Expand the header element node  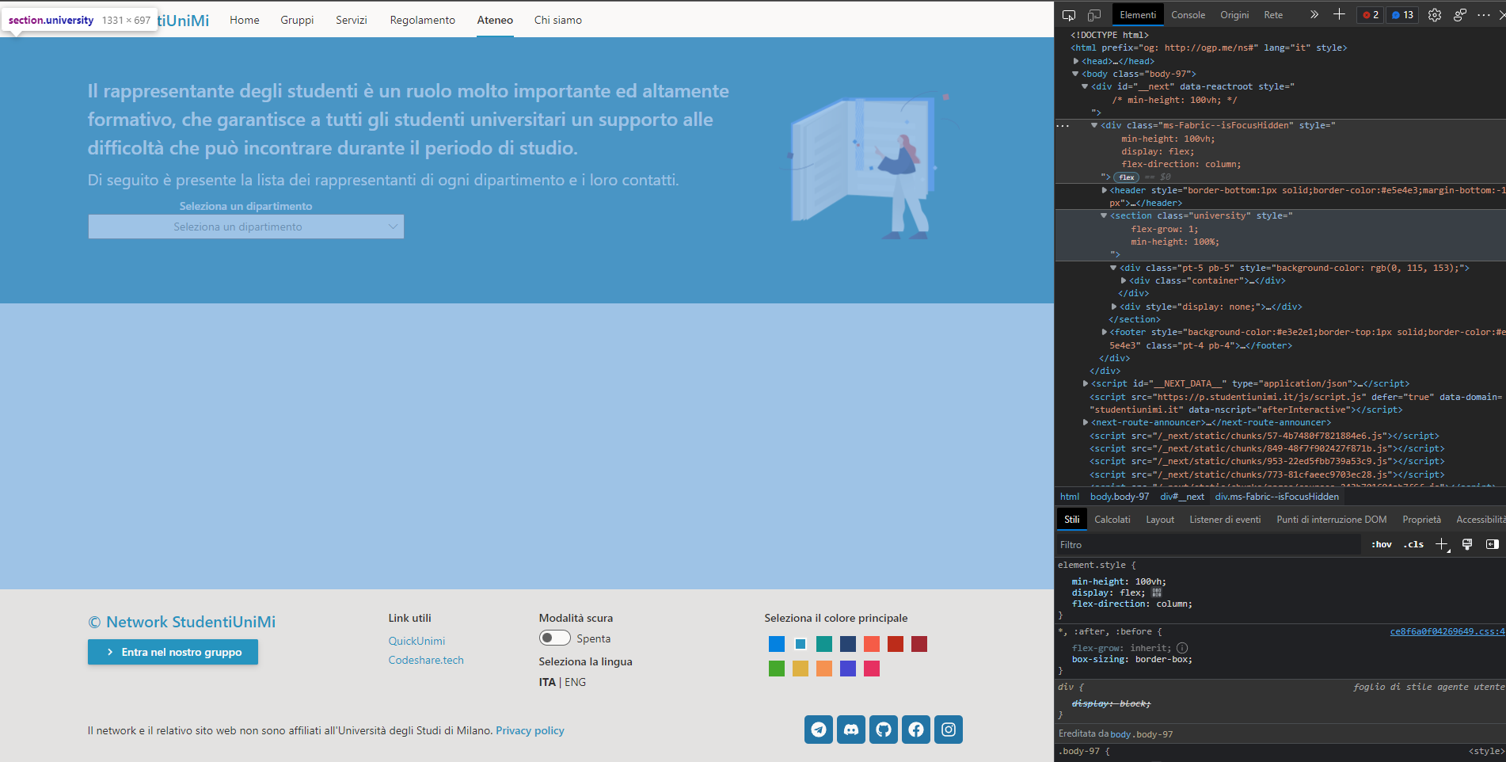1104,190
